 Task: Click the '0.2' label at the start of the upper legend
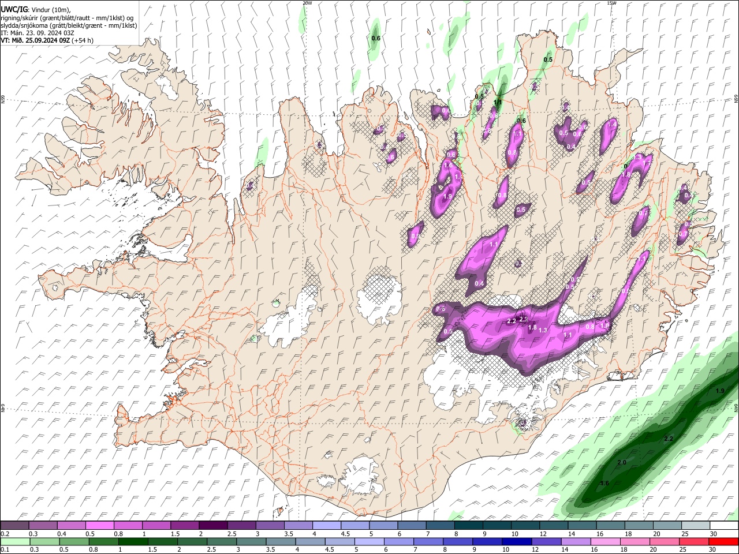(x=5, y=534)
